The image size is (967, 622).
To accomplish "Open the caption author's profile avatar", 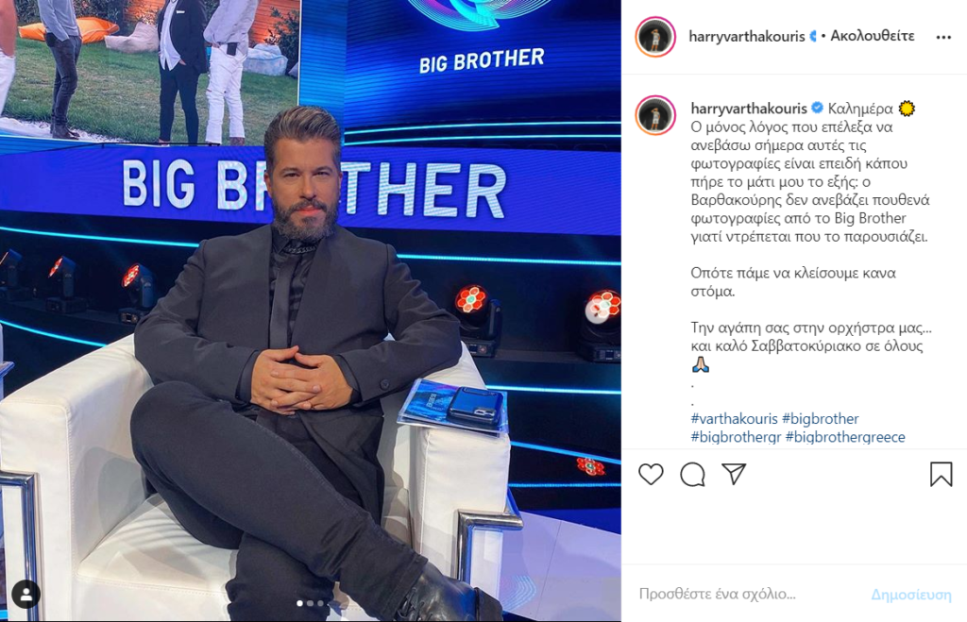I will (655, 114).
